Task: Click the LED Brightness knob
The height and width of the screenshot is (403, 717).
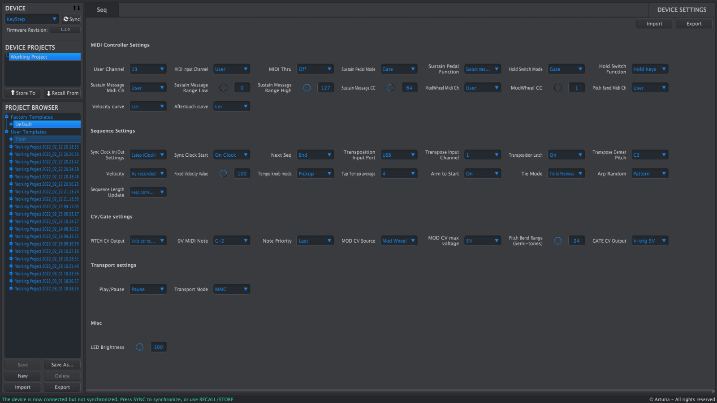Action: pos(140,347)
